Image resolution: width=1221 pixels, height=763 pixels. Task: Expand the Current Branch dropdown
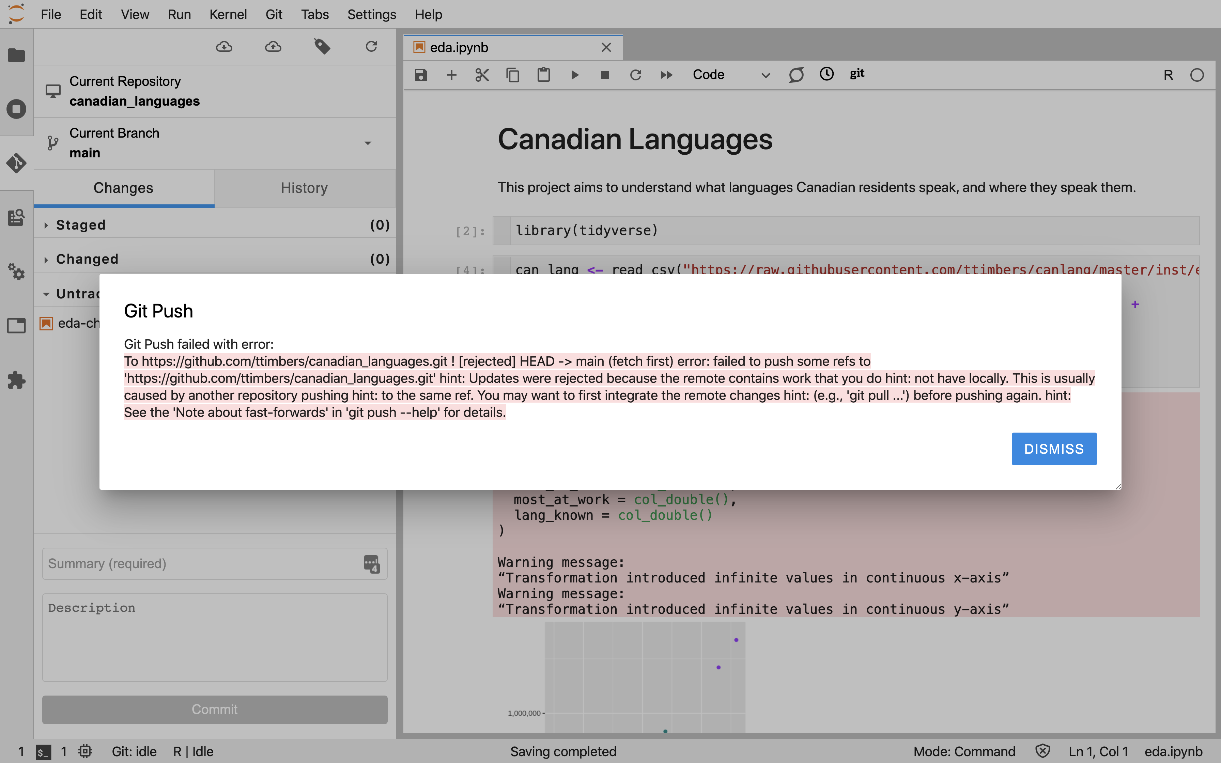(x=368, y=143)
